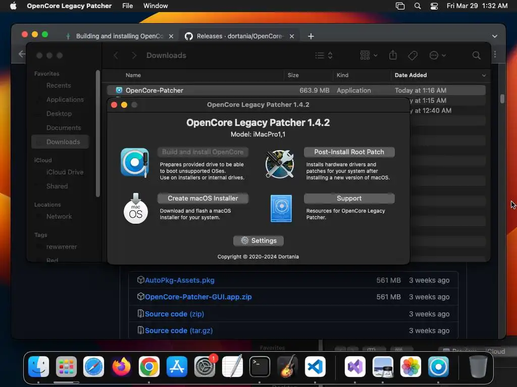
Task: Open Finder list view switcher
Action: [x=324, y=55]
